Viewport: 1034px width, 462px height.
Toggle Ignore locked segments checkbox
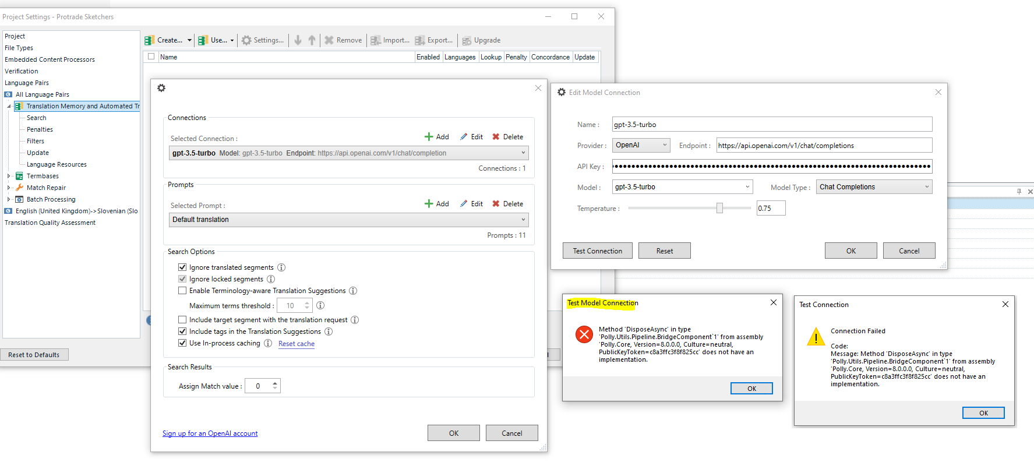182,279
